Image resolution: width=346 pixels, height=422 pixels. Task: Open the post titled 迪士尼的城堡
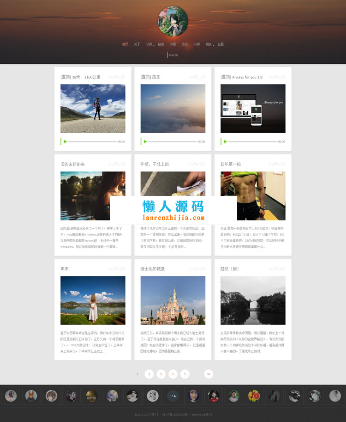click(x=153, y=269)
